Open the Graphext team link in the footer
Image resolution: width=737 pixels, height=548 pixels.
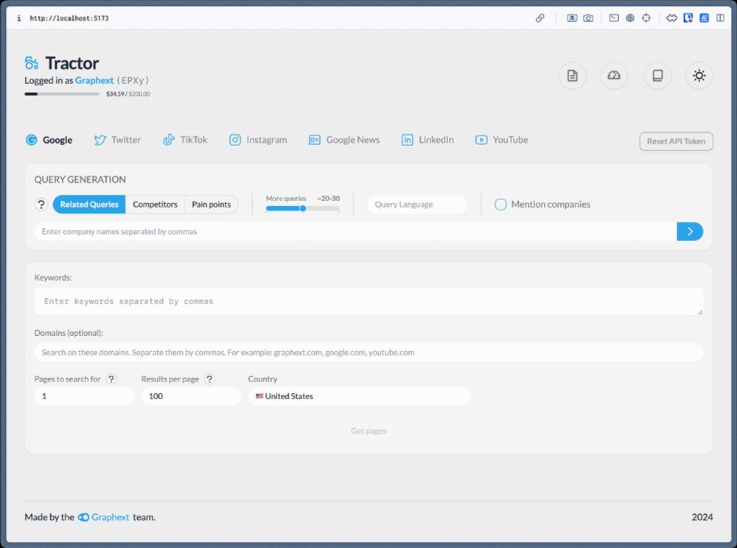[x=103, y=517]
